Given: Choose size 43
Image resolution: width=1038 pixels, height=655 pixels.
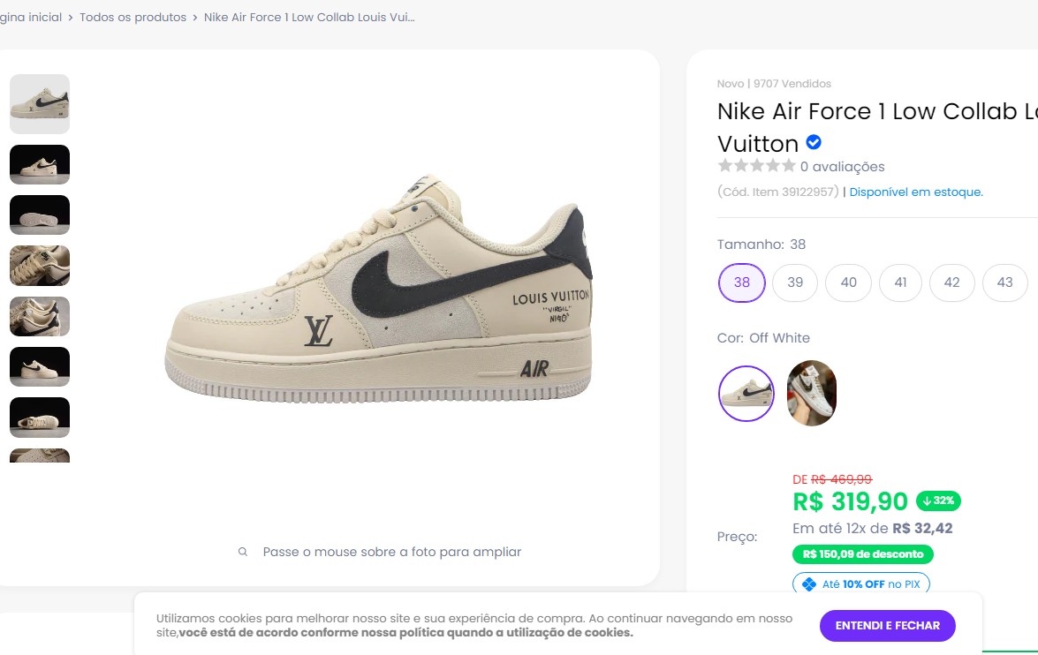Looking at the screenshot, I should pyautogui.click(x=1004, y=282).
